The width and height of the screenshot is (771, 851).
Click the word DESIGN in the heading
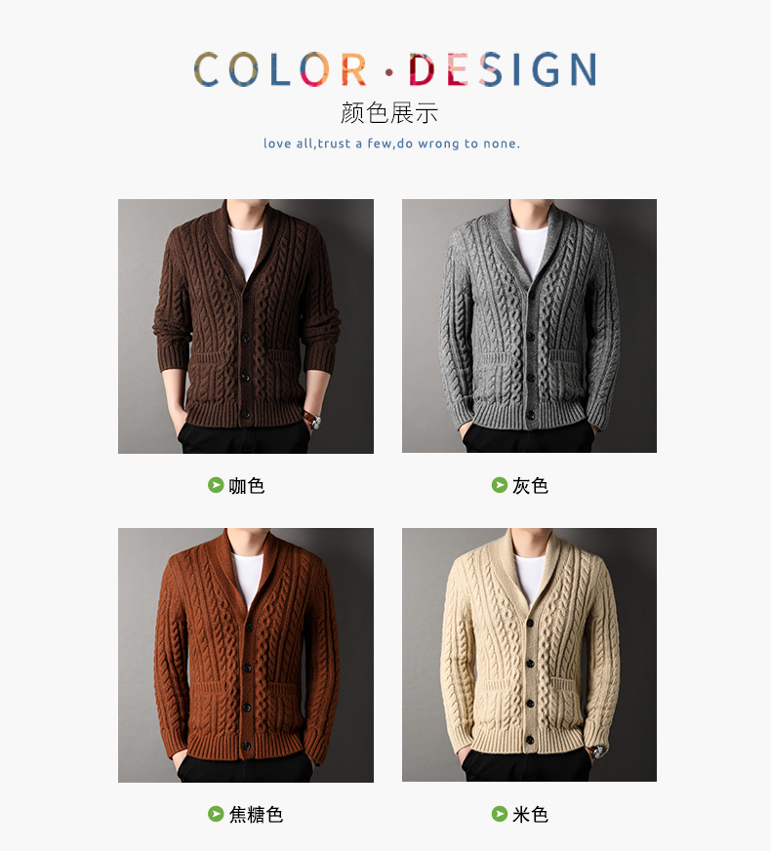(x=503, y=69)
